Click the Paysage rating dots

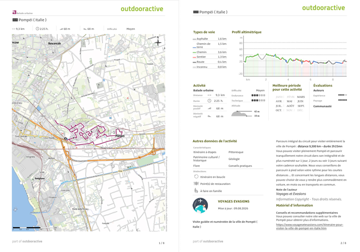point(343,100)
